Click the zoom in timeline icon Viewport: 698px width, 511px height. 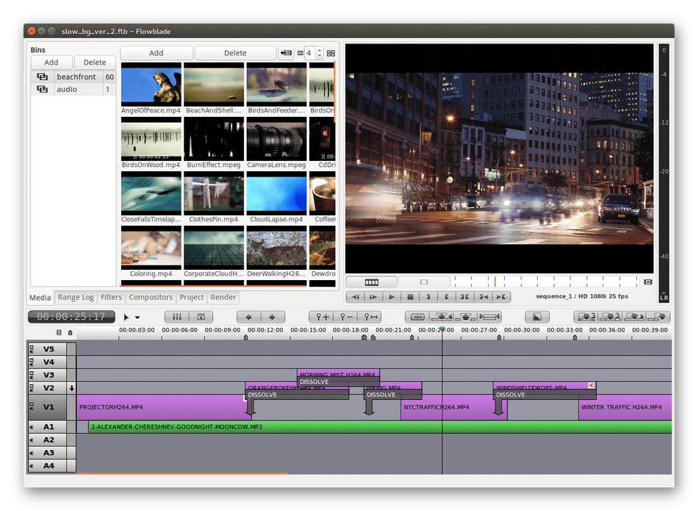click(x=323, y=317)
